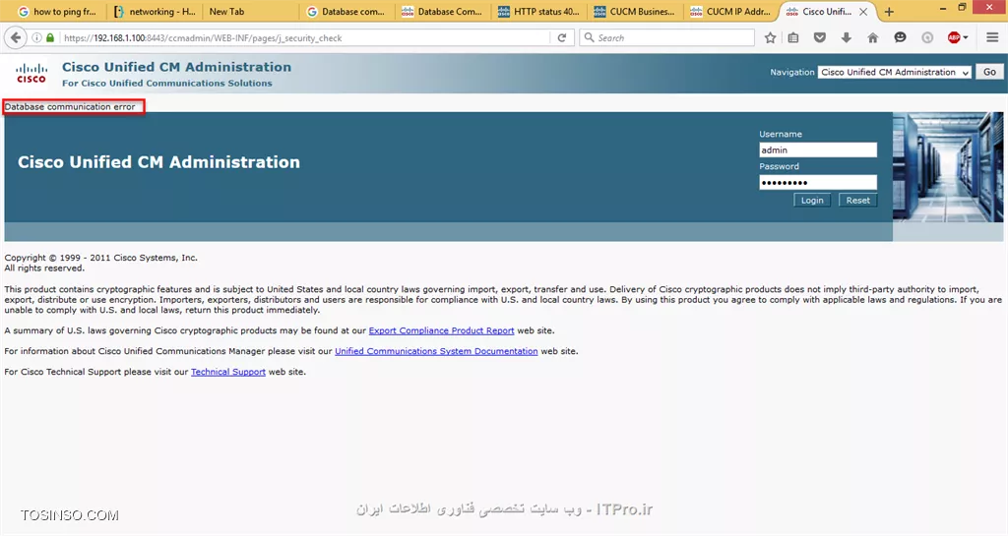
Task: Open the Adblock Plus dropdown arrow
Action: pyautogui.click(x=966, y=38)
